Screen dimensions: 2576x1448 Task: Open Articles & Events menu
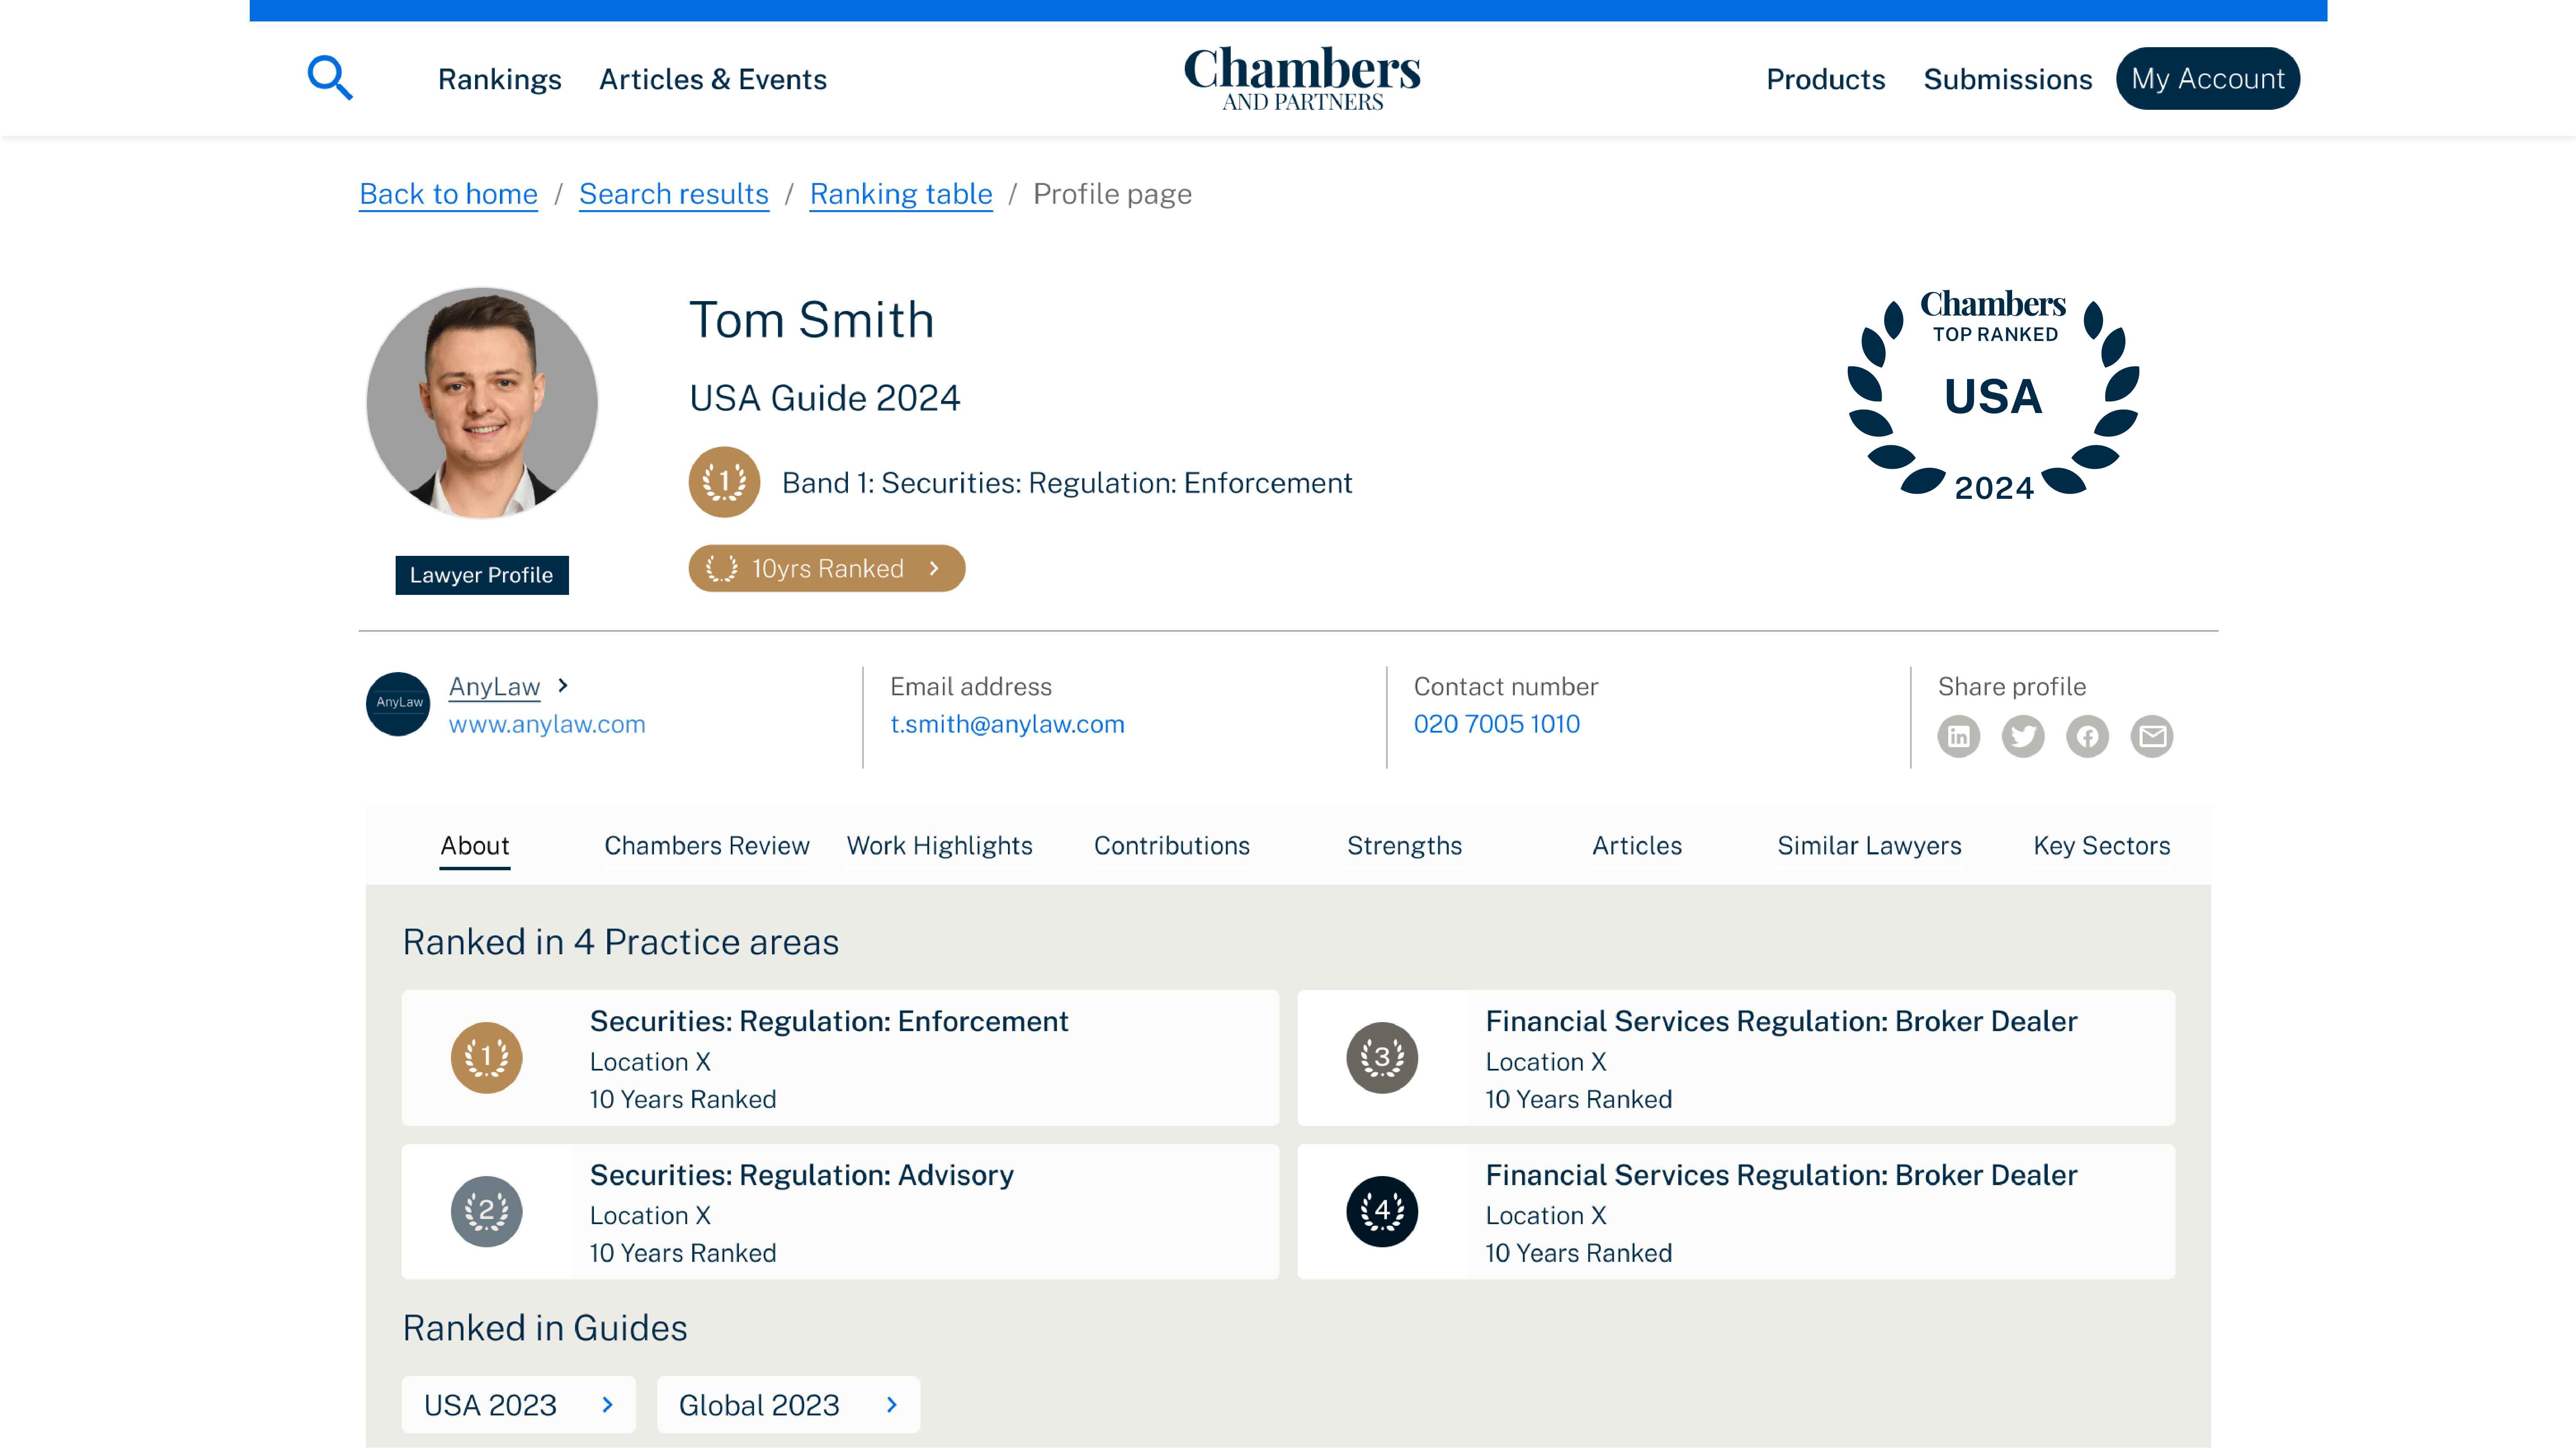pos(713,79)
